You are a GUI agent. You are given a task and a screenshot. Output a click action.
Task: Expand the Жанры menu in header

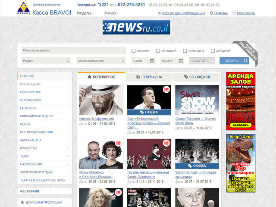(x=111, y=13)
